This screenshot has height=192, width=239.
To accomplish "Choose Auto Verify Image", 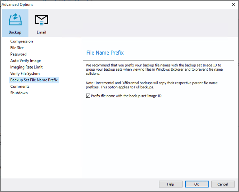I will [25, 61].
